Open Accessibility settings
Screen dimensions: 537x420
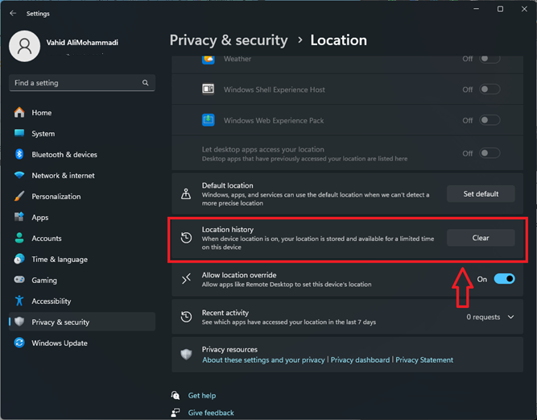(82, 301)
